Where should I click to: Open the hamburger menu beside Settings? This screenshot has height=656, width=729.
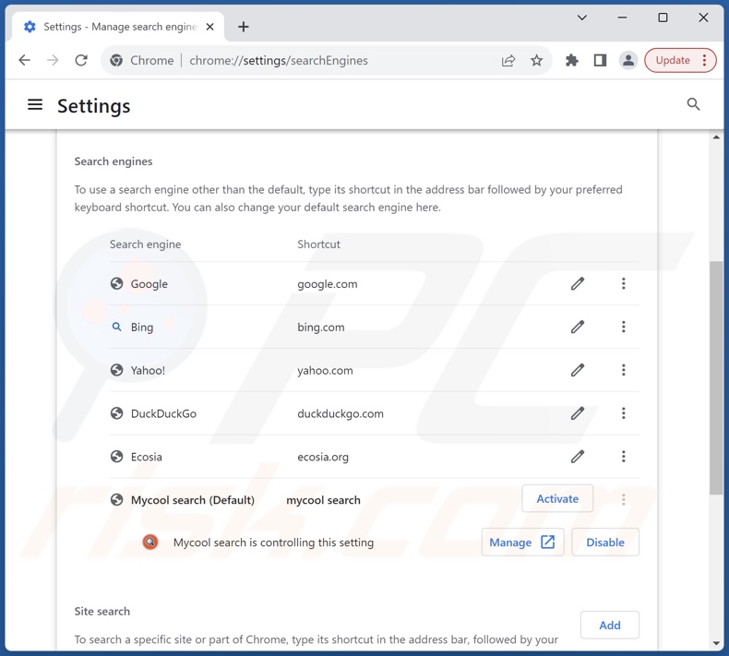coord(35,105)
